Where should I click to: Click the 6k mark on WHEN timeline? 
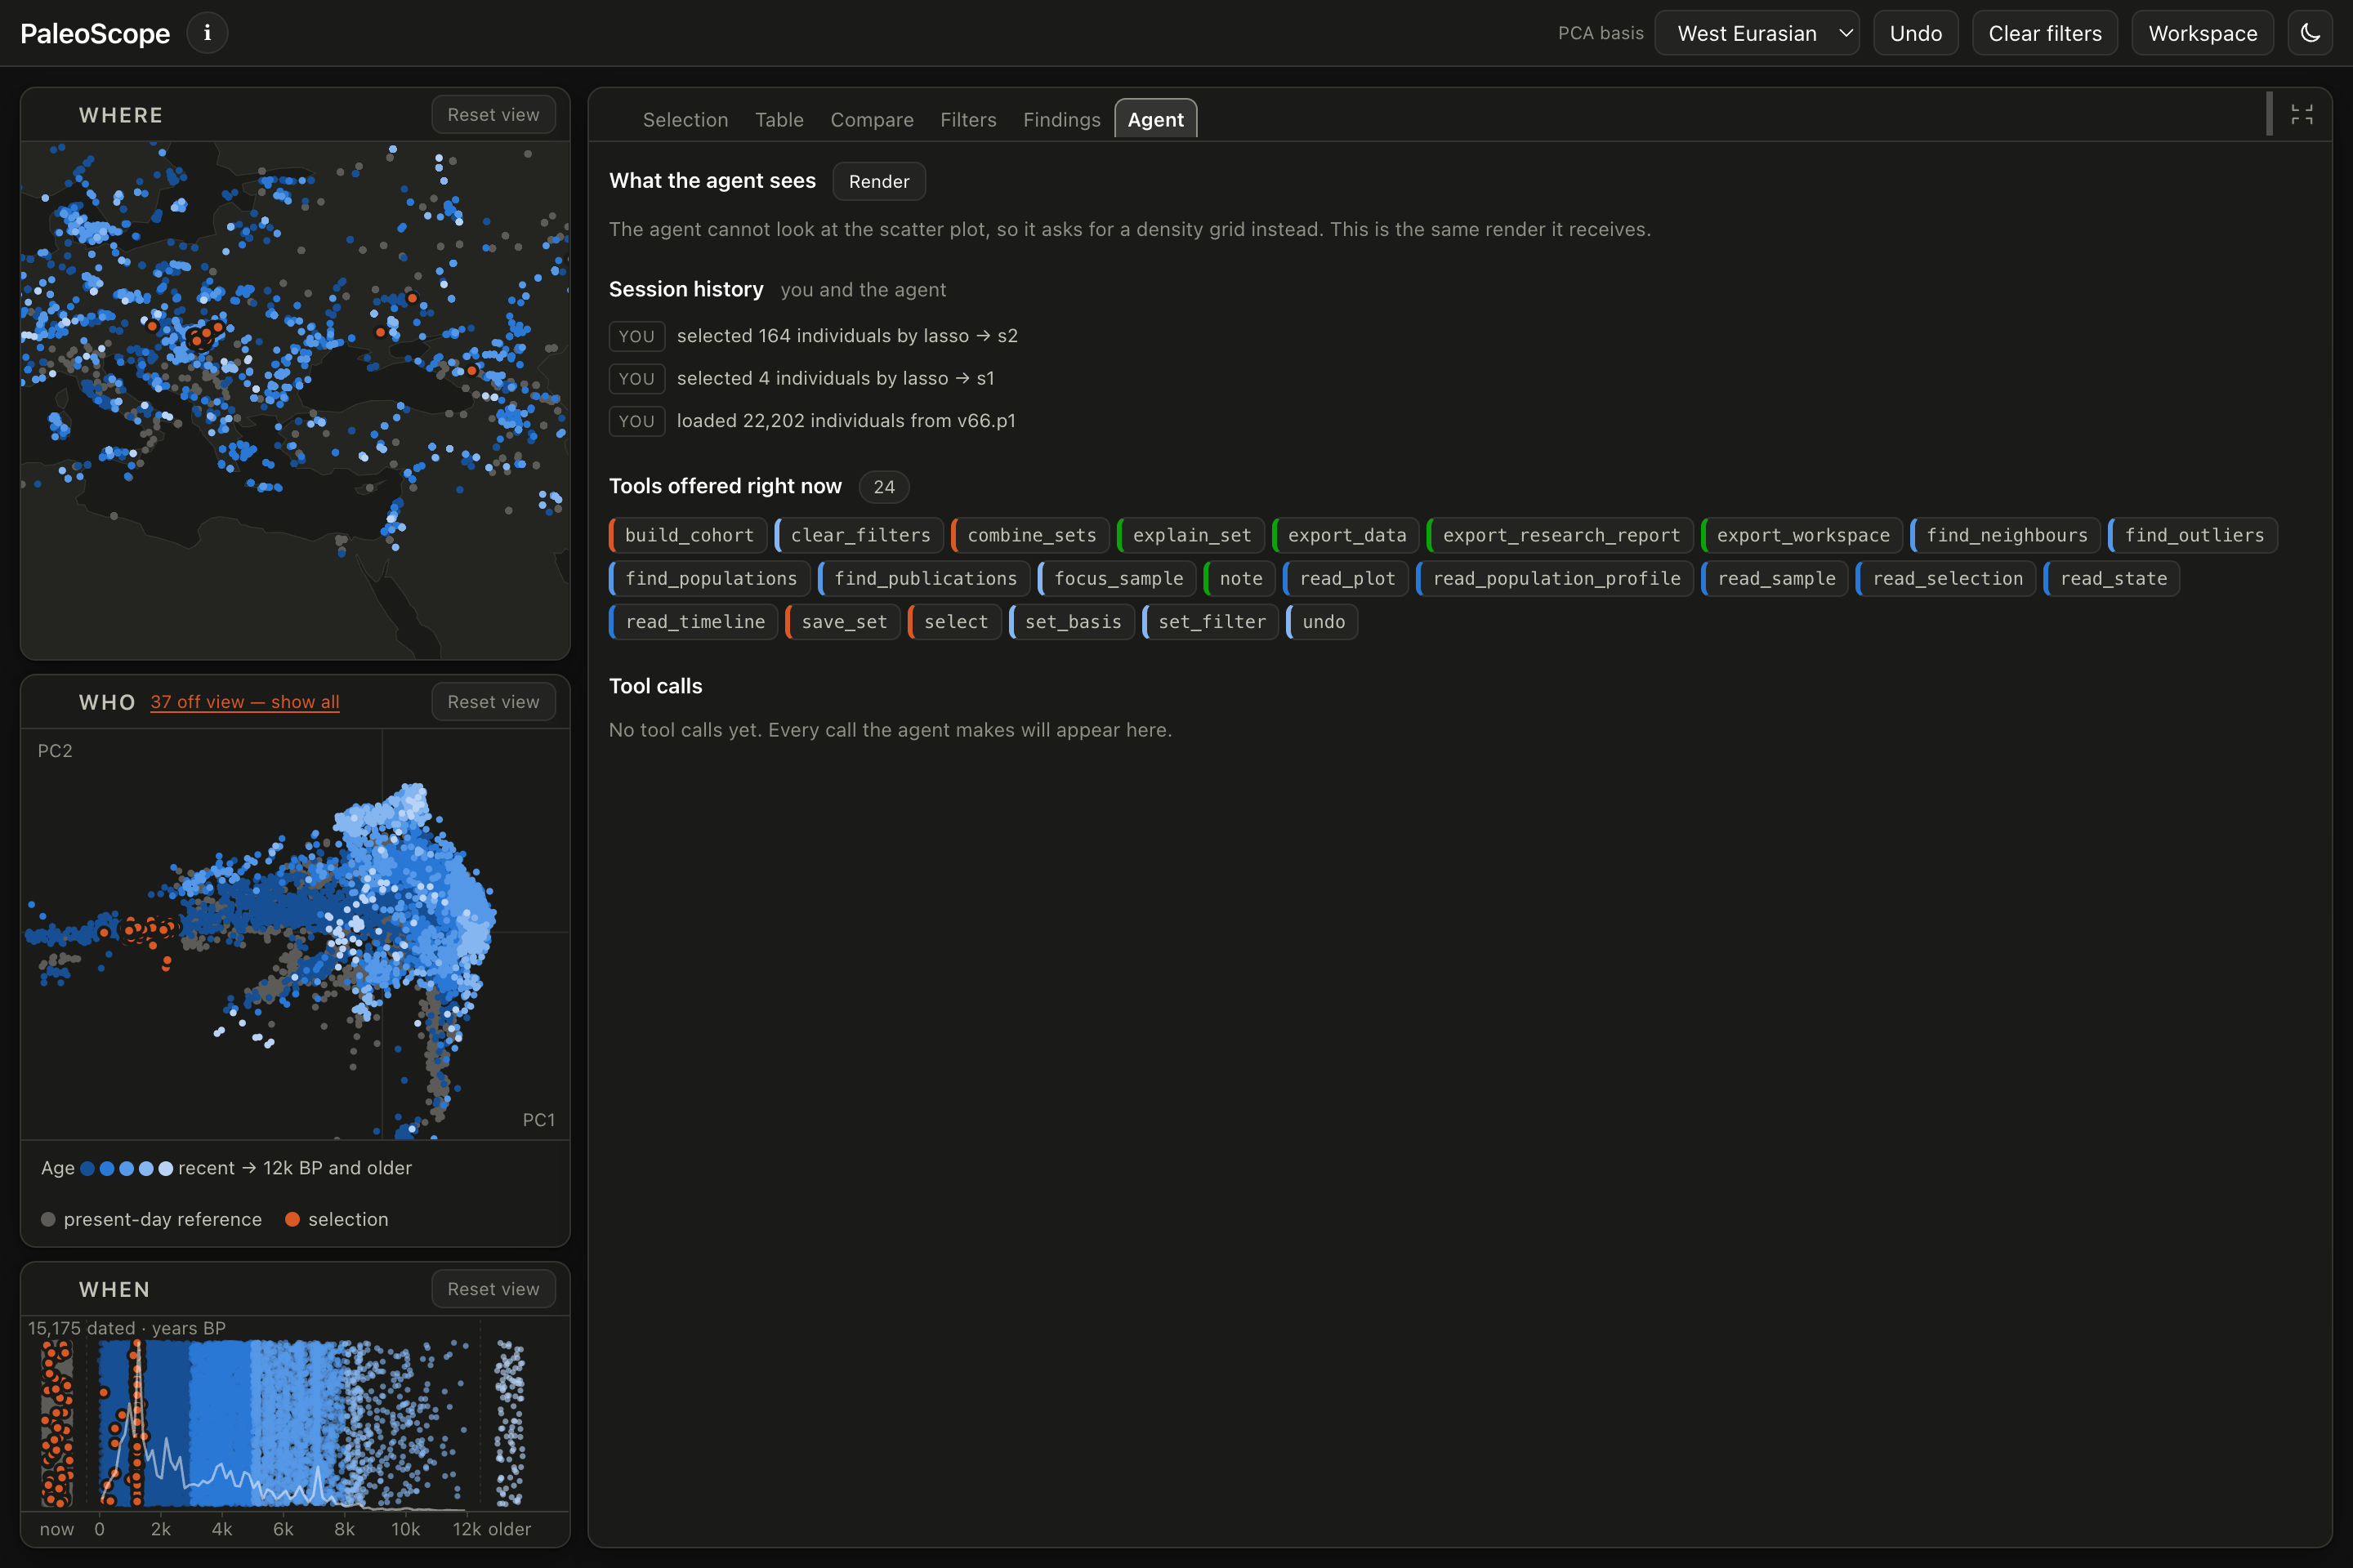(x=284, y=1529)
